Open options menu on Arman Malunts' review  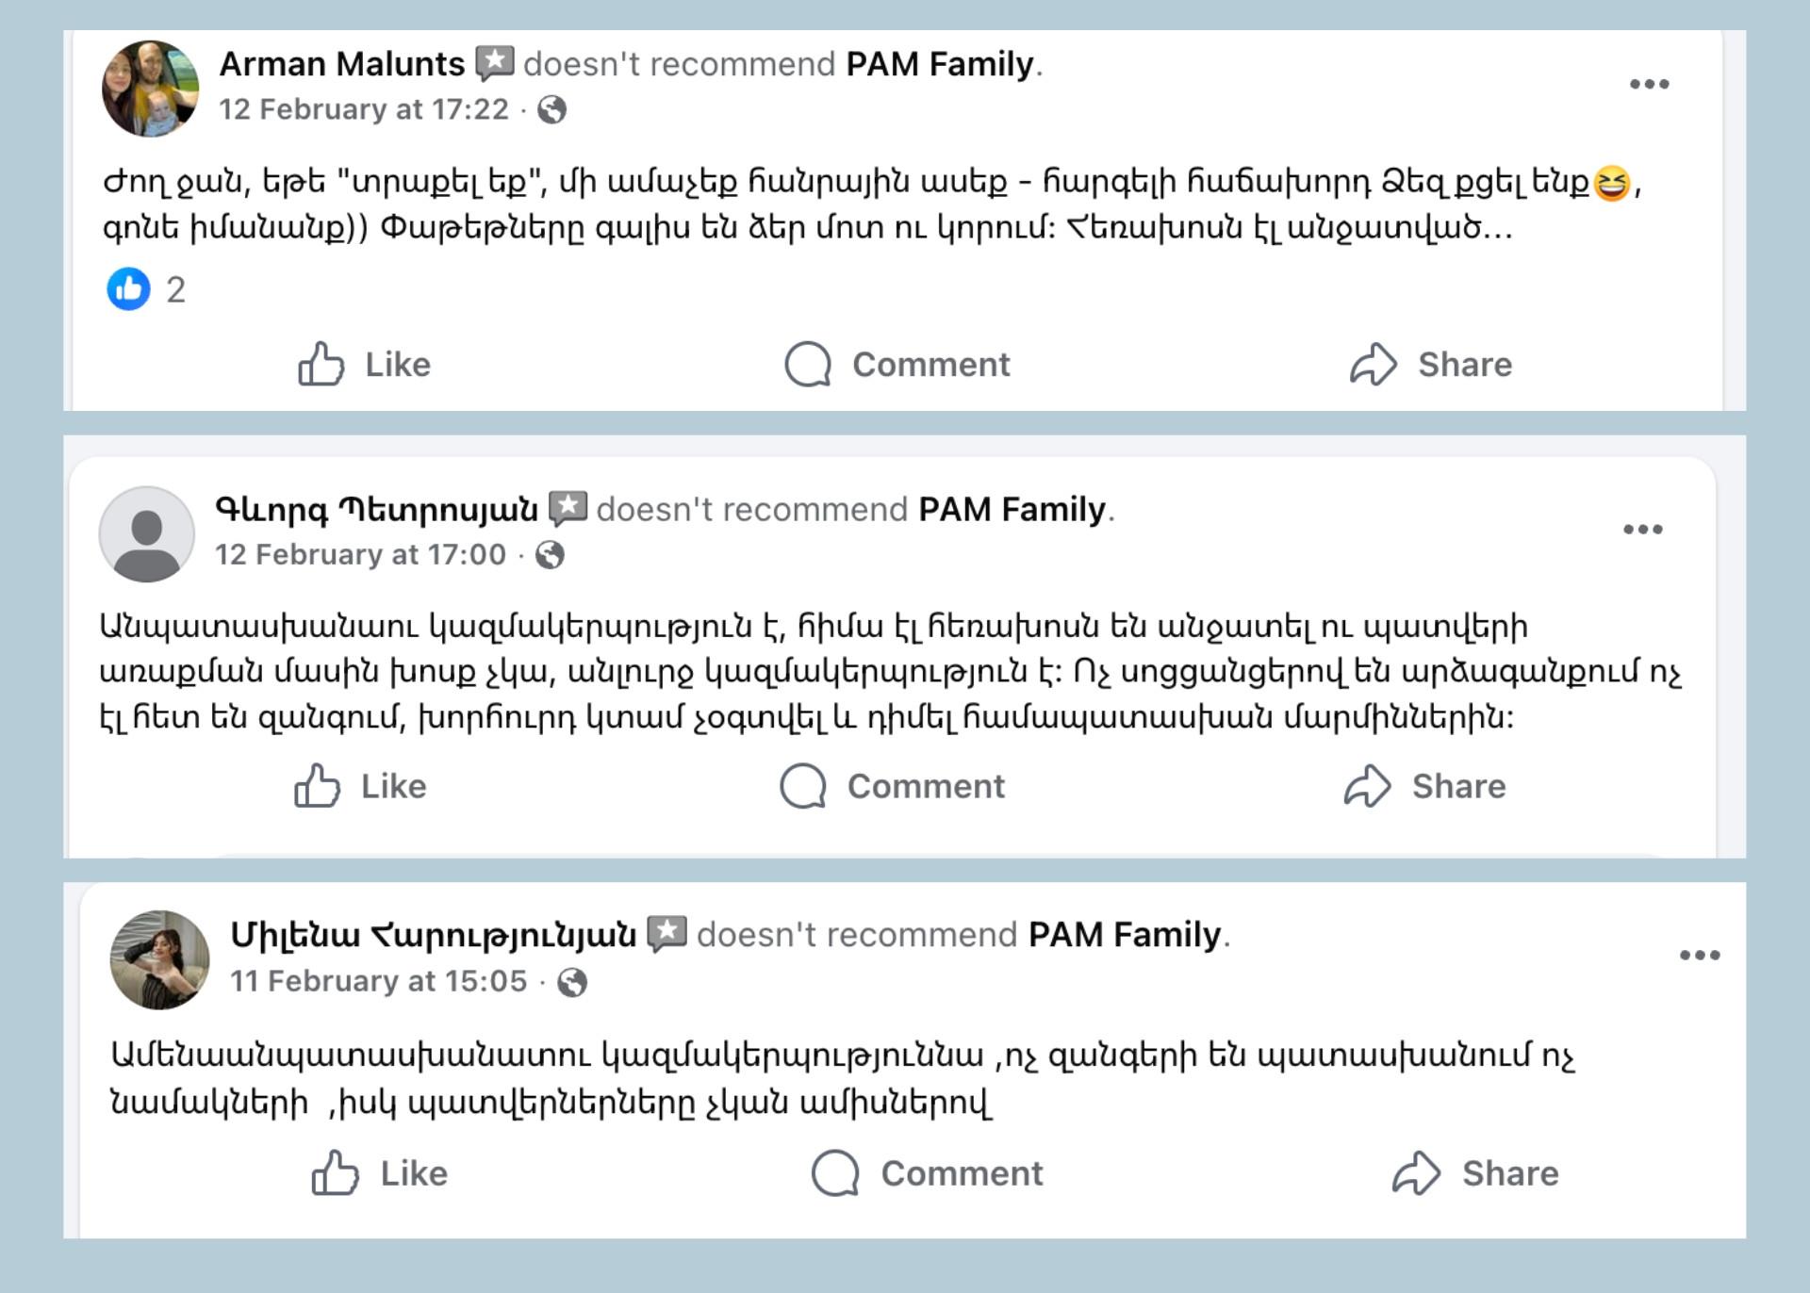1649,84
